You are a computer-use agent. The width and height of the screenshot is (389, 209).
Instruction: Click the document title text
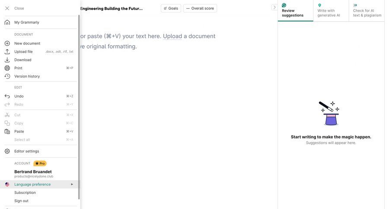[x=112, y=9]
